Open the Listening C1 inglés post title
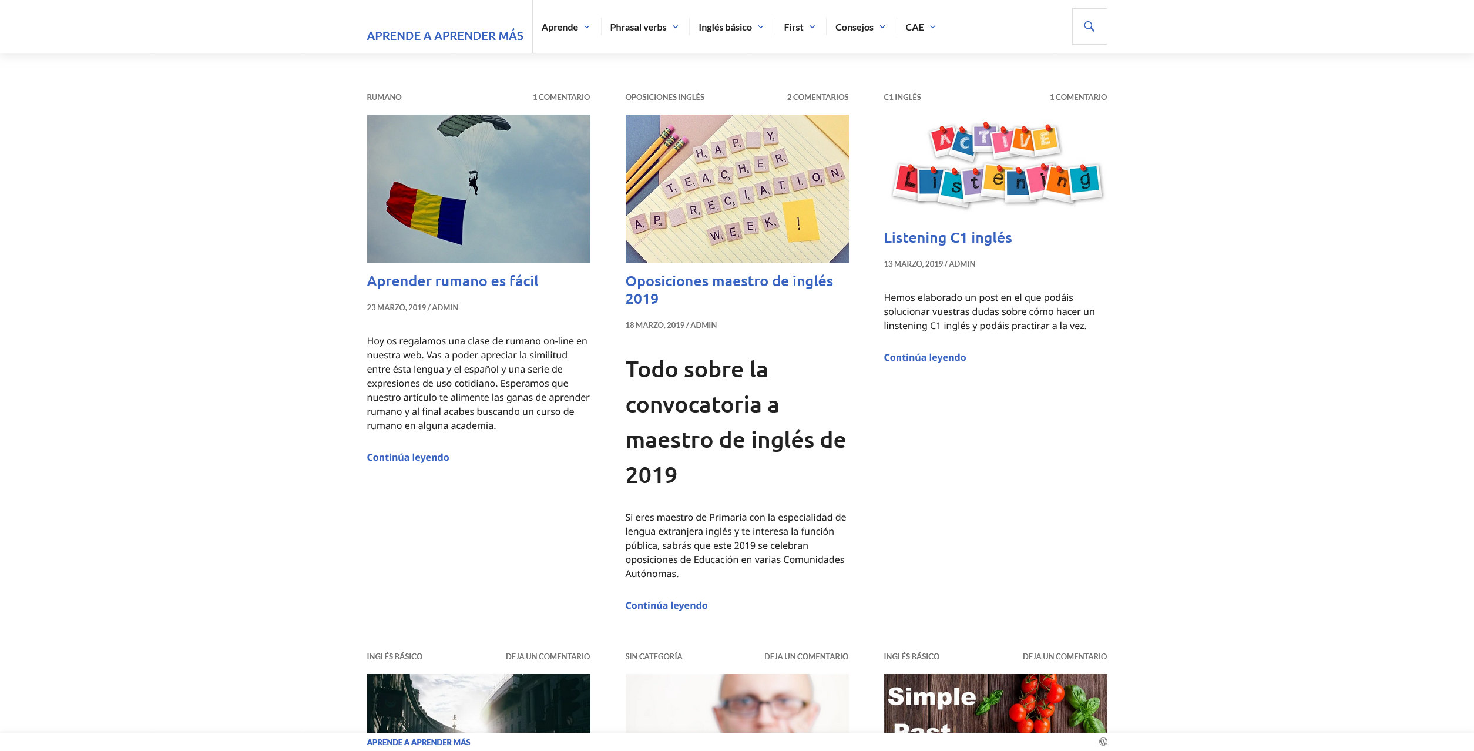 (x=948, y=238)
